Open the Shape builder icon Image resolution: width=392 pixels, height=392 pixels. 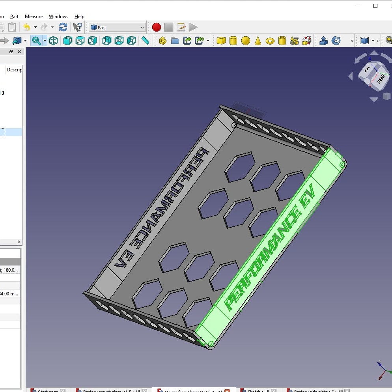[307, 41]
